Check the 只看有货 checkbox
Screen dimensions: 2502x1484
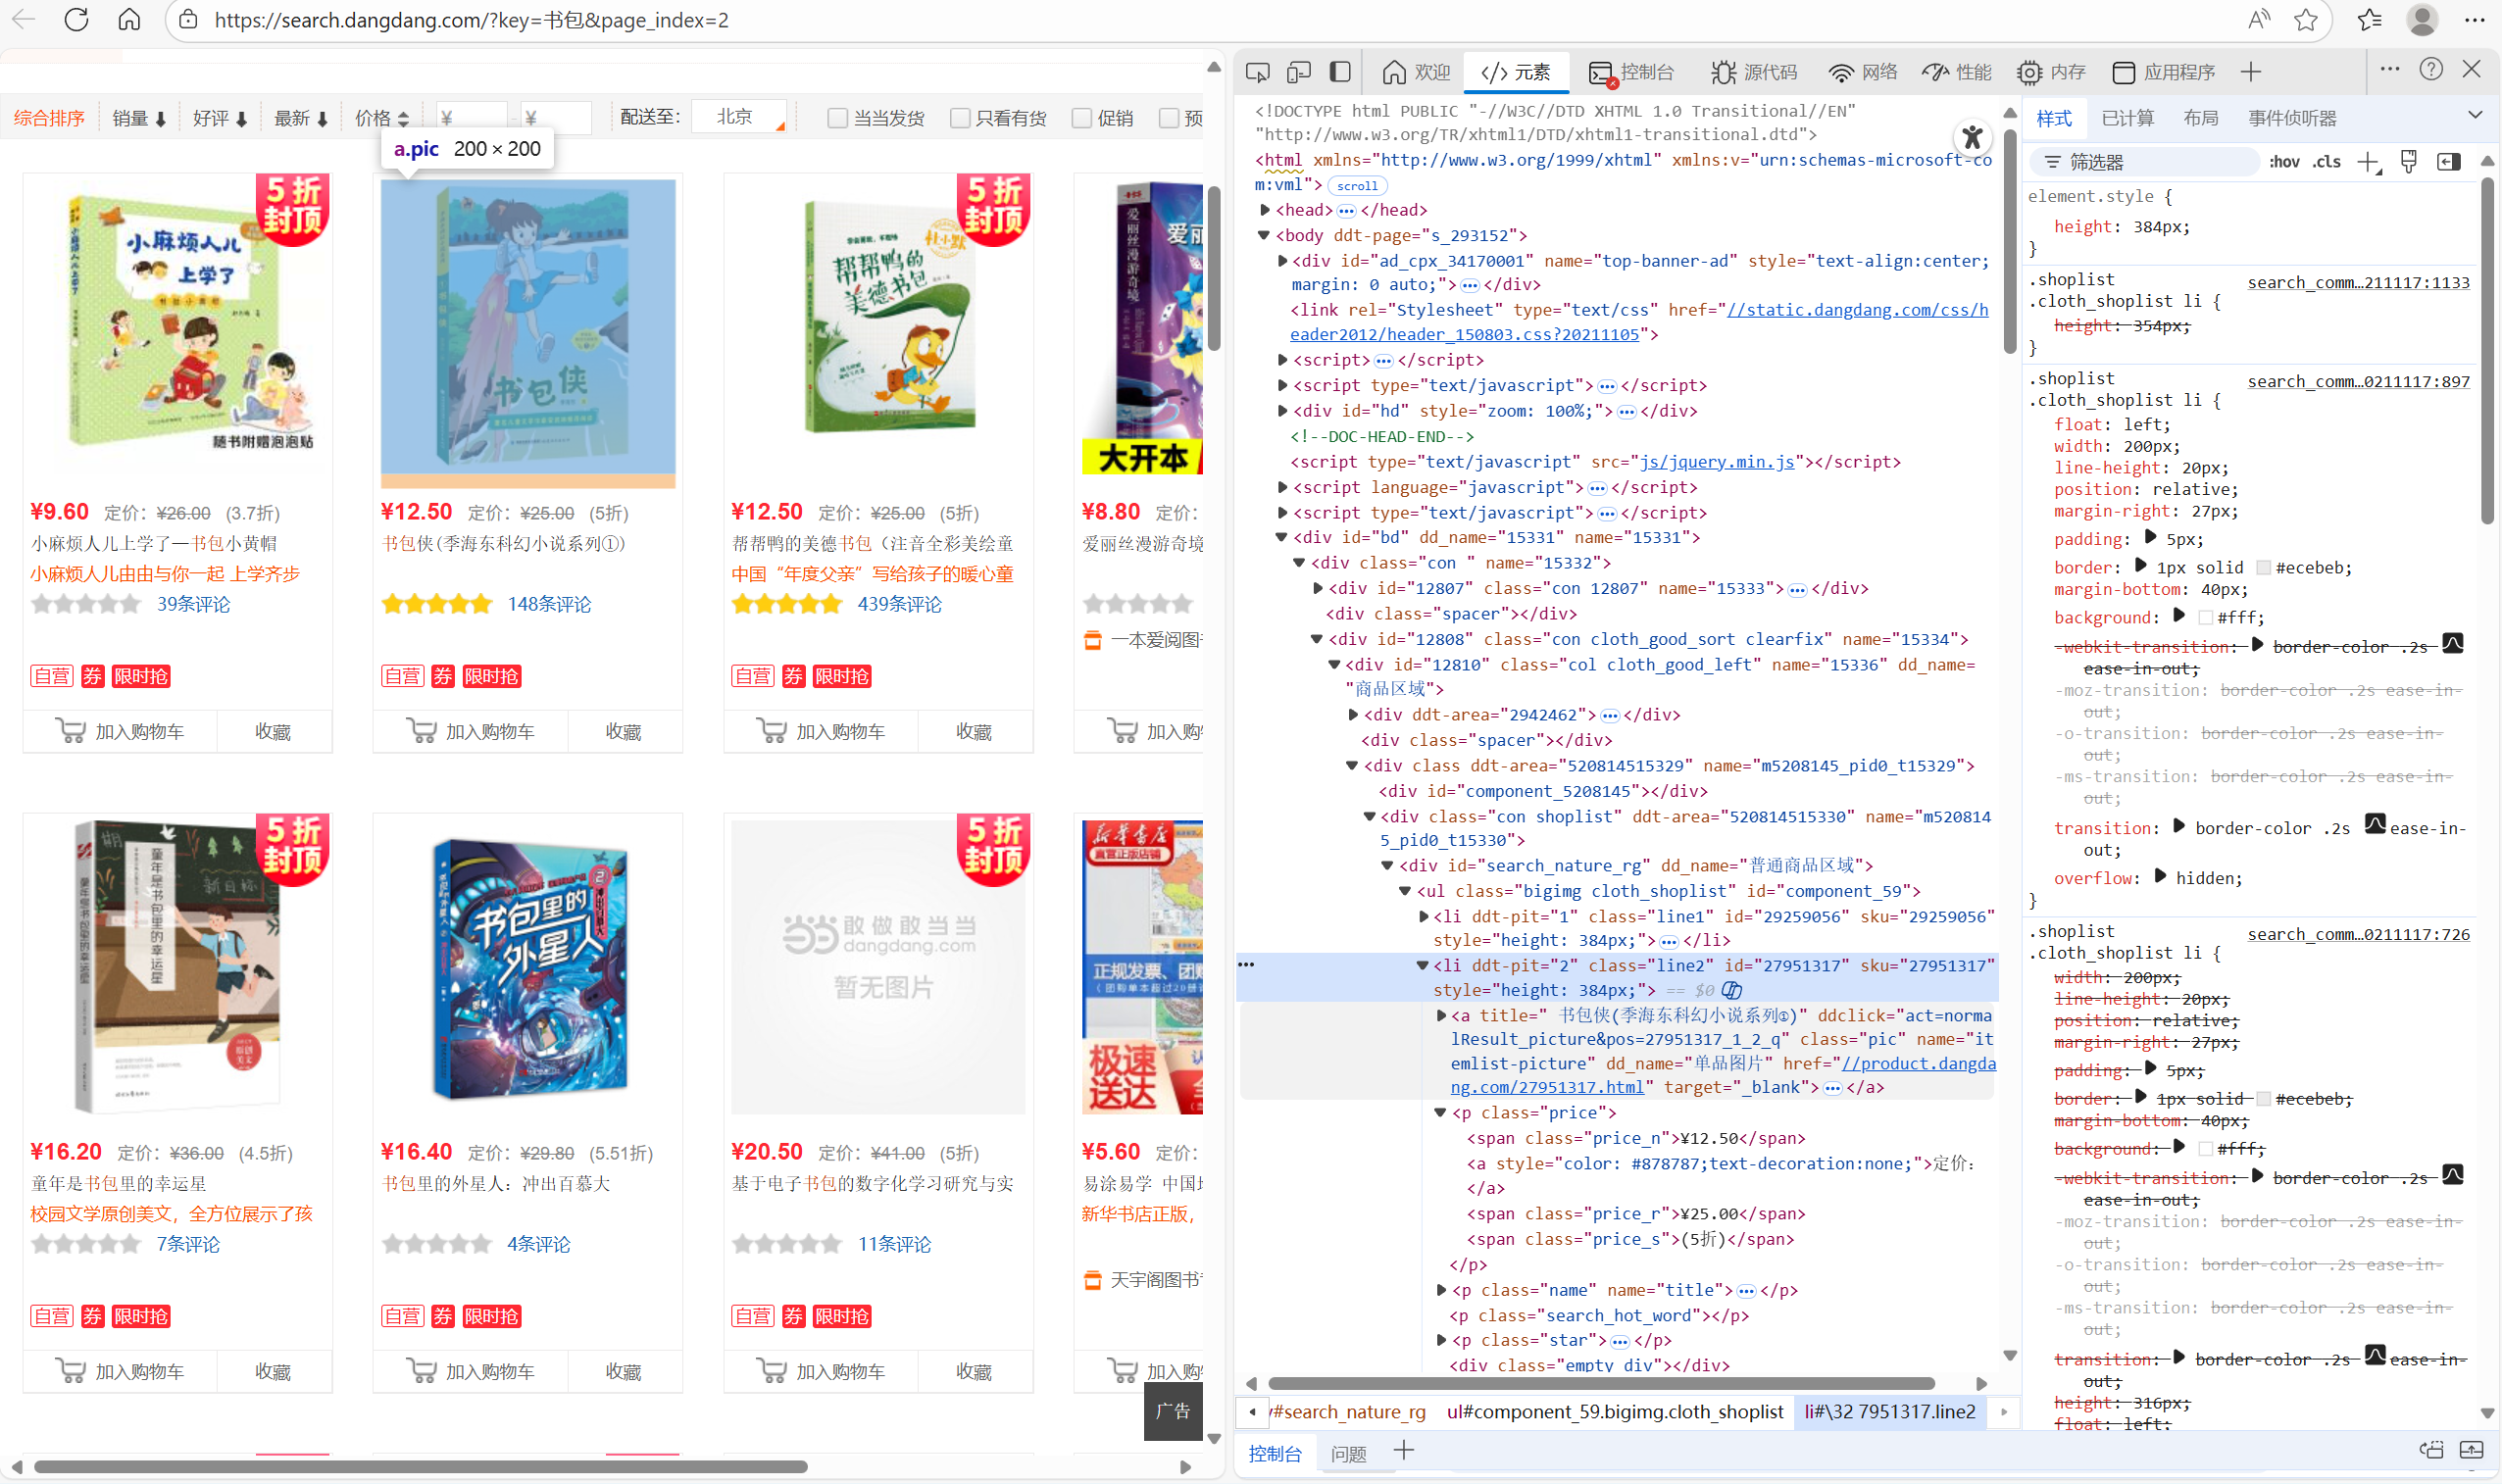coord(959,118)
